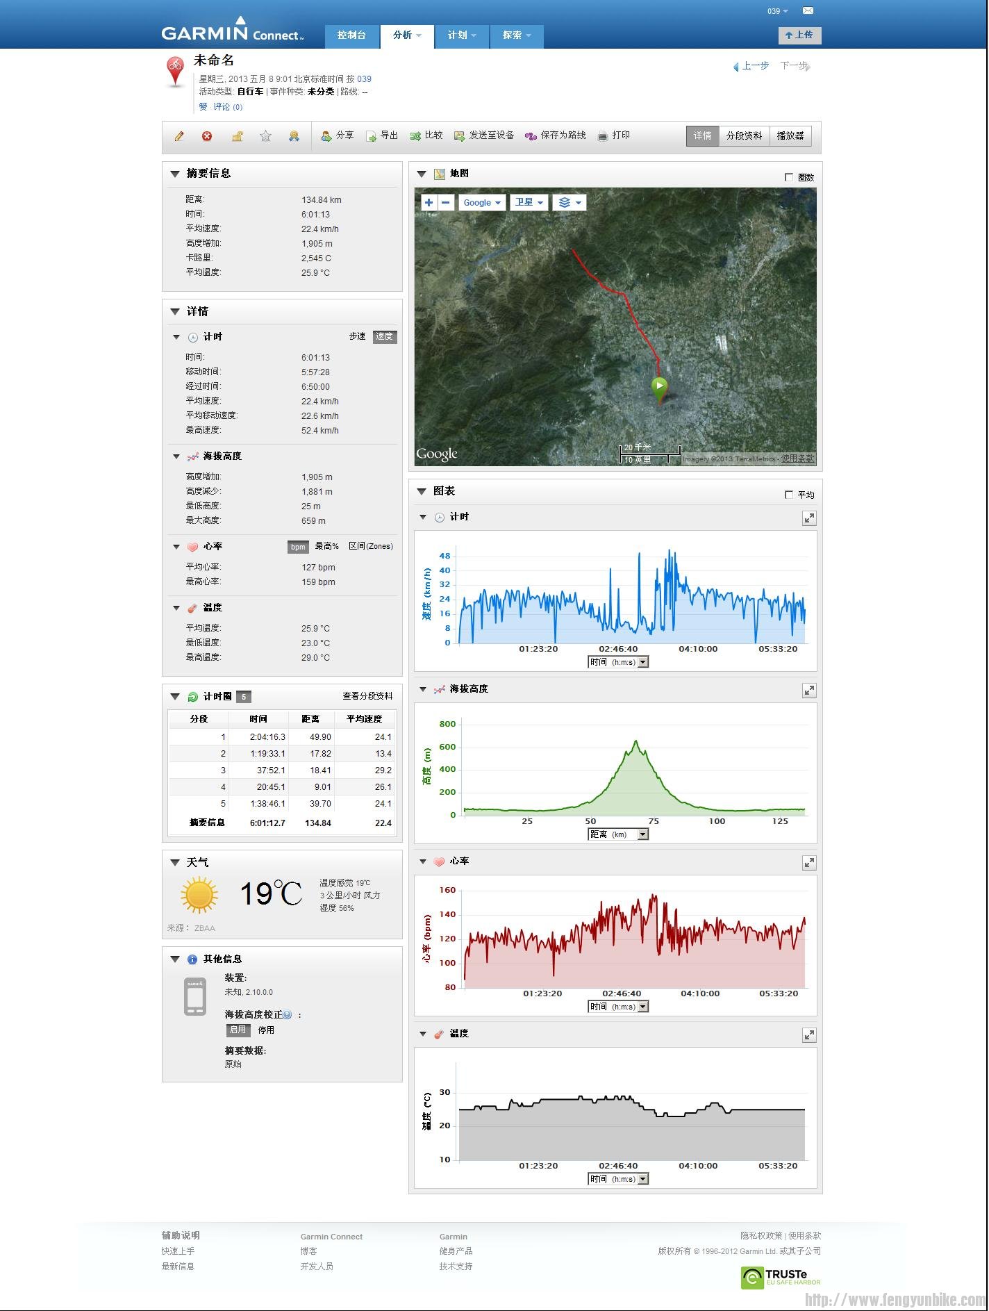The width and height of the screenshot is (989, 1311).
Task: Enable altitude correction with 启用
Action: coord(238,1030)
